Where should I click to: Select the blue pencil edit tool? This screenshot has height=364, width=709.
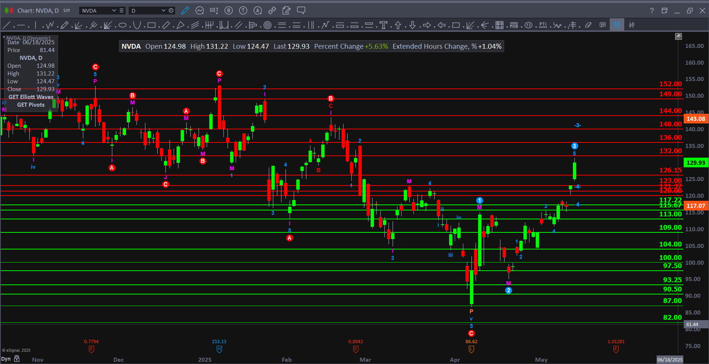(185, 10)
